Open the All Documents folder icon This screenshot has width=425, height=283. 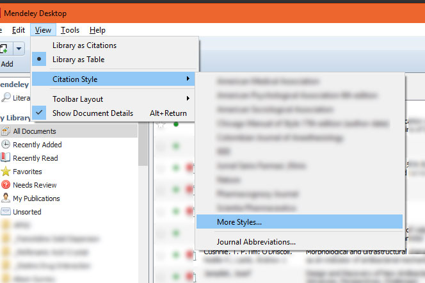pos(6,131)
